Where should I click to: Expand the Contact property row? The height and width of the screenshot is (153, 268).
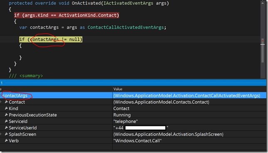click(x=1, y=102)
